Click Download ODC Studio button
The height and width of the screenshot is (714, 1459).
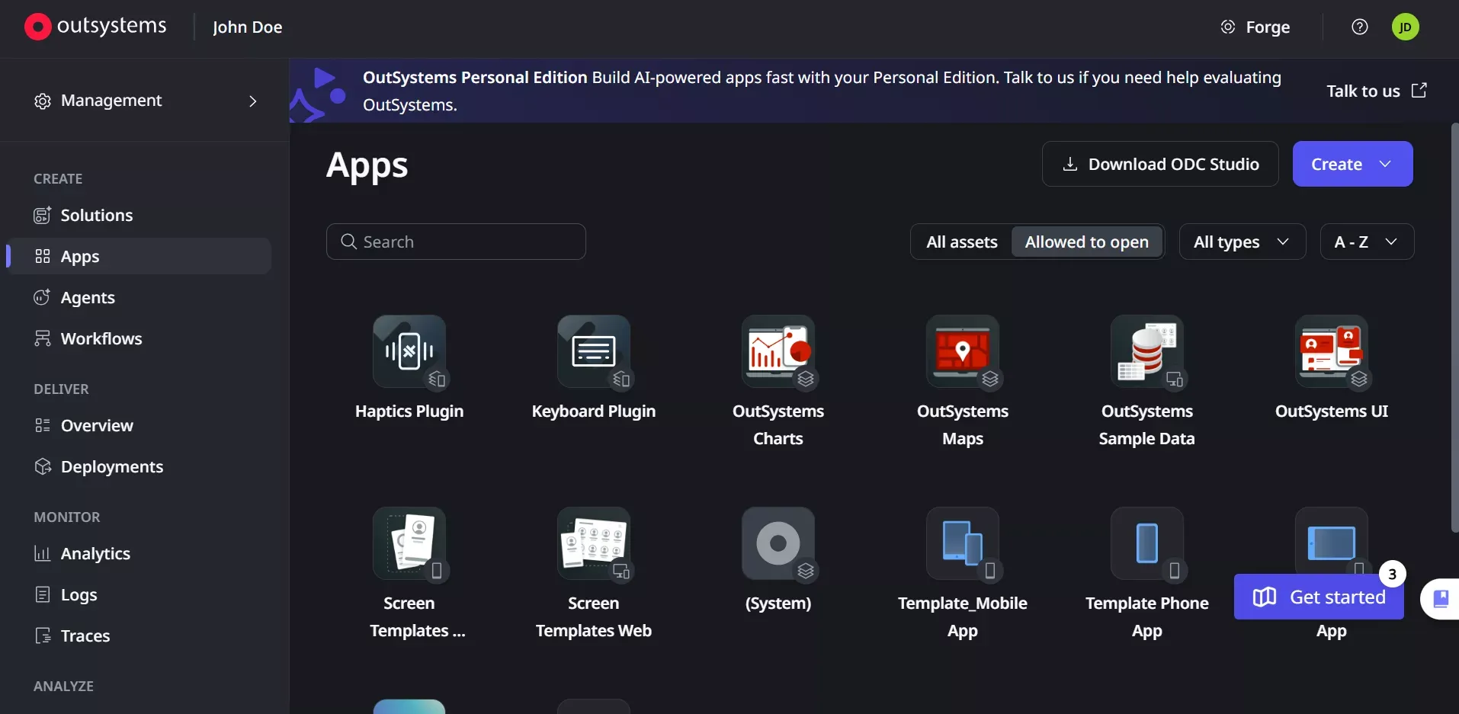pos(1160,164)
